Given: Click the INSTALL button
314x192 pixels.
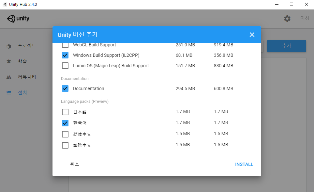Looking at the screenshot, I should pyautogui.click(x=244, y=164).
